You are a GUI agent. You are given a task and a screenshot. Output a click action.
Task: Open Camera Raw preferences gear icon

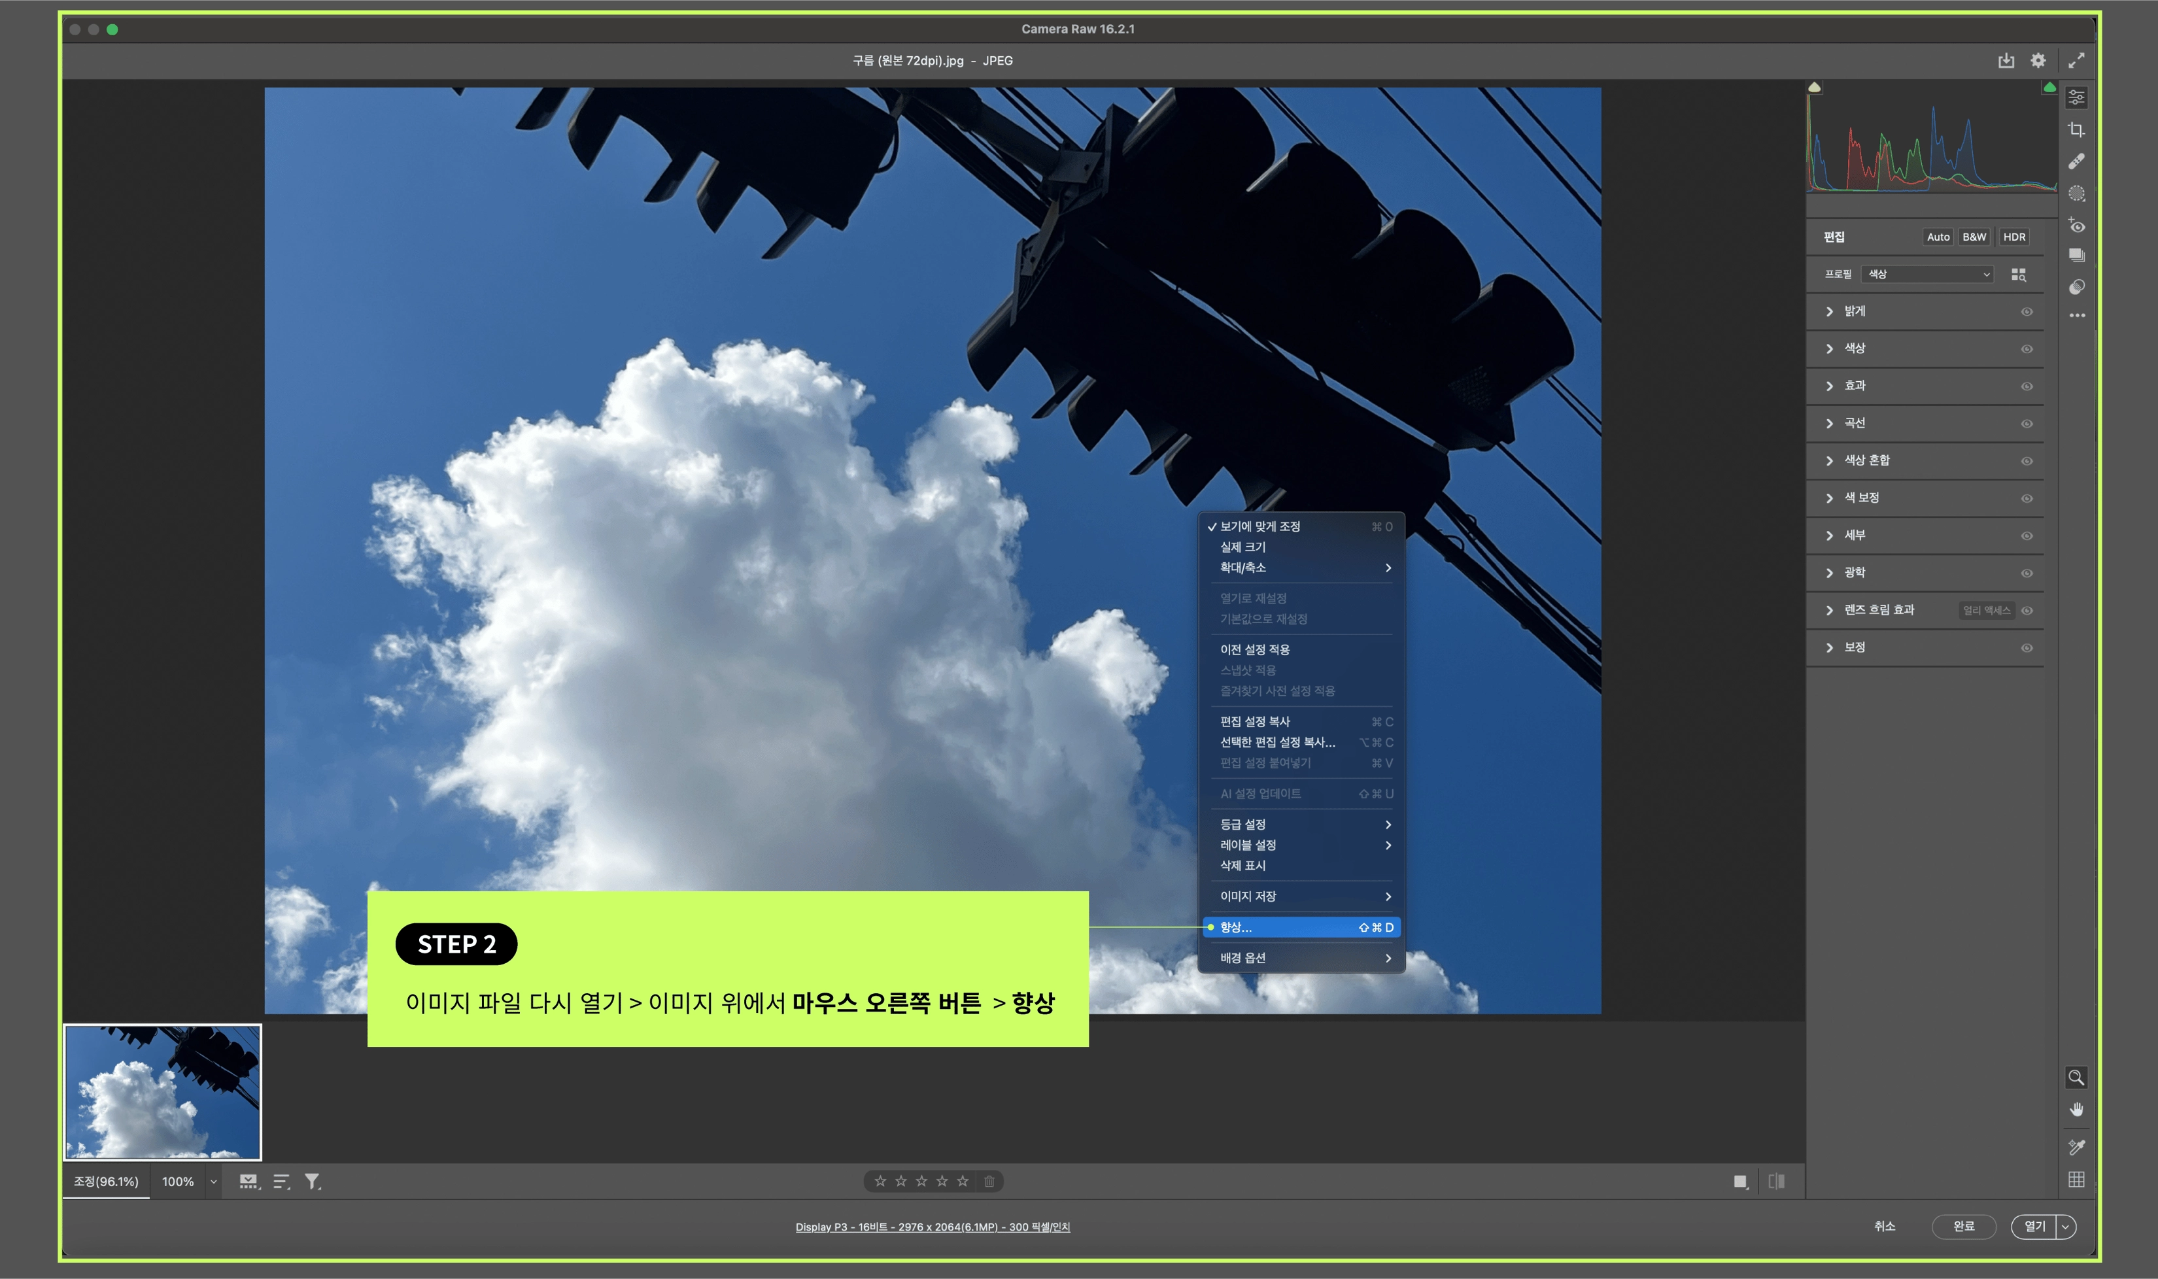coord(2037,60)
